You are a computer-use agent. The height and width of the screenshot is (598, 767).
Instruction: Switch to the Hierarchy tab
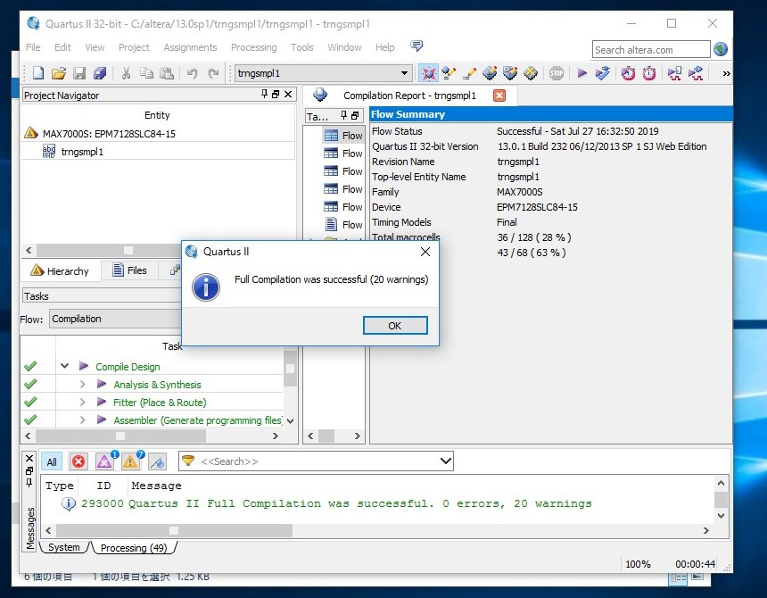[60, 271]
